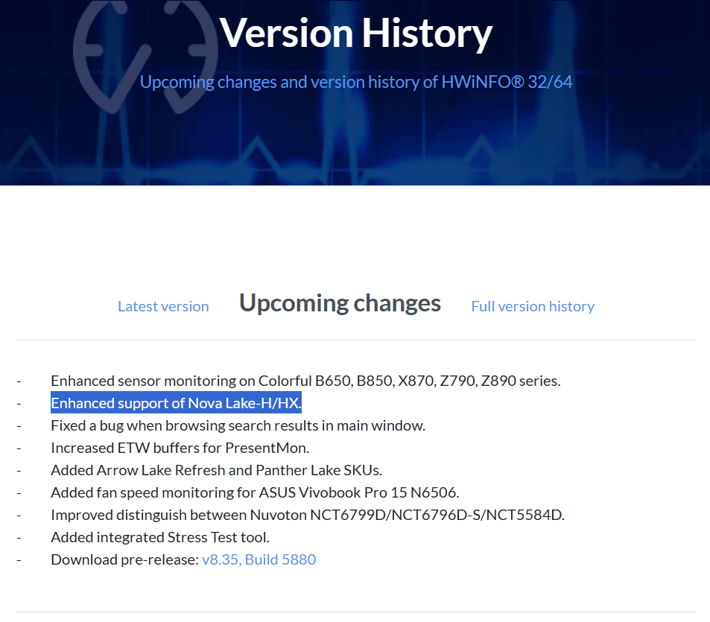This screenshot has width=710, height=622.
Task: Click the browsing search results bug fix line
Action: click(x=238, y=425)
